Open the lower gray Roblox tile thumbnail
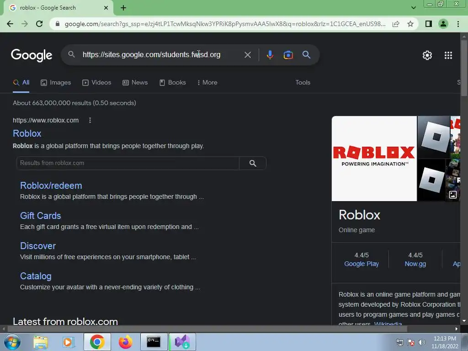This screenshot has width=468, height=351. coord(431,180)
